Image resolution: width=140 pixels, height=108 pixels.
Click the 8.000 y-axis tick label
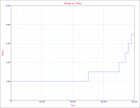(8, 25)
